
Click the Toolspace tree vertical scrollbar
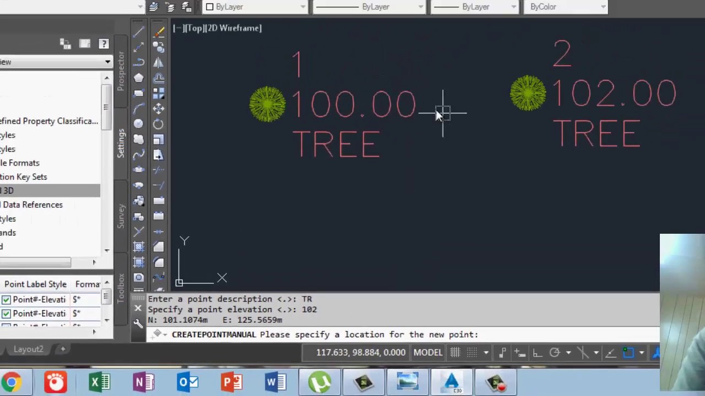(x=106, y=164)
